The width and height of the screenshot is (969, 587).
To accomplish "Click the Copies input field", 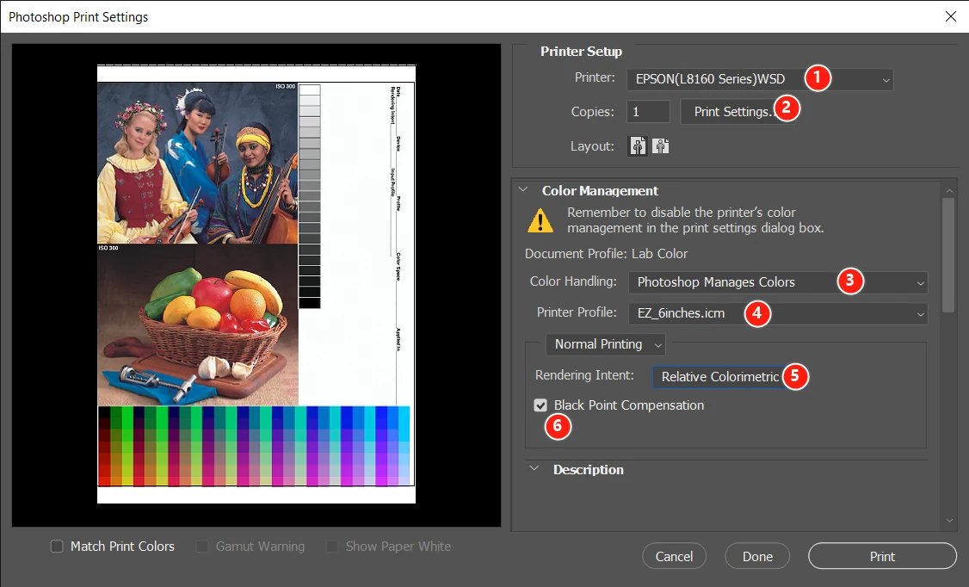I will tap(648, 112).
